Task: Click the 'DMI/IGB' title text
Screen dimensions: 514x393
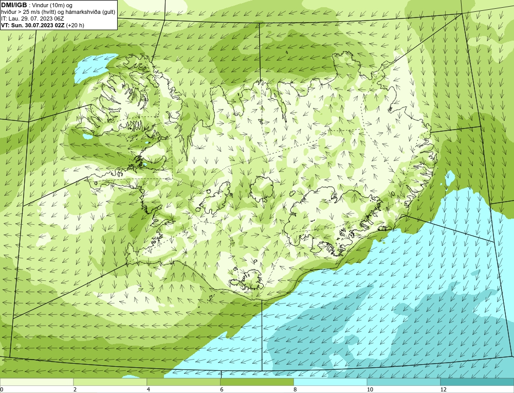Action: pyautogui.click(x=14, y=5)
